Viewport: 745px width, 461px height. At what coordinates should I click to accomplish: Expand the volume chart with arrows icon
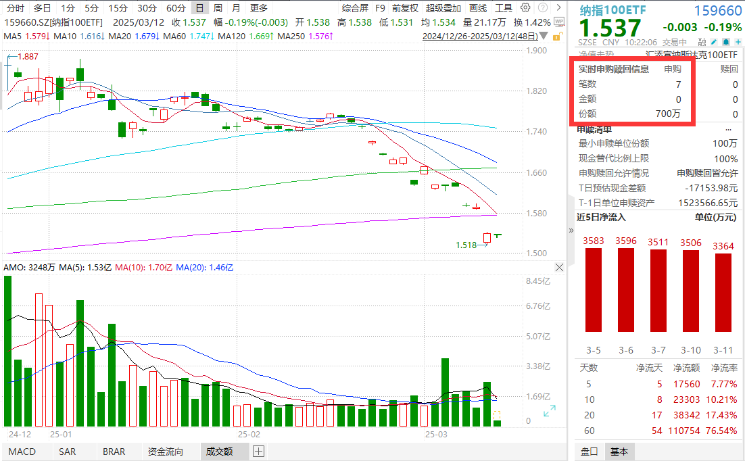click(x=550, y=411)
